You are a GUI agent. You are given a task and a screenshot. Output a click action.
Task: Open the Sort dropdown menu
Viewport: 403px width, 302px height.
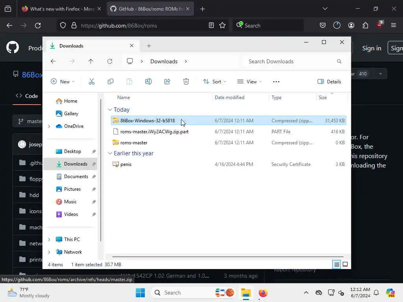tap(214, 82)
